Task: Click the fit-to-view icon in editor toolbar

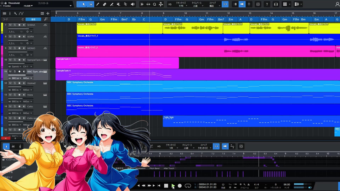Action: click(241, 146)
